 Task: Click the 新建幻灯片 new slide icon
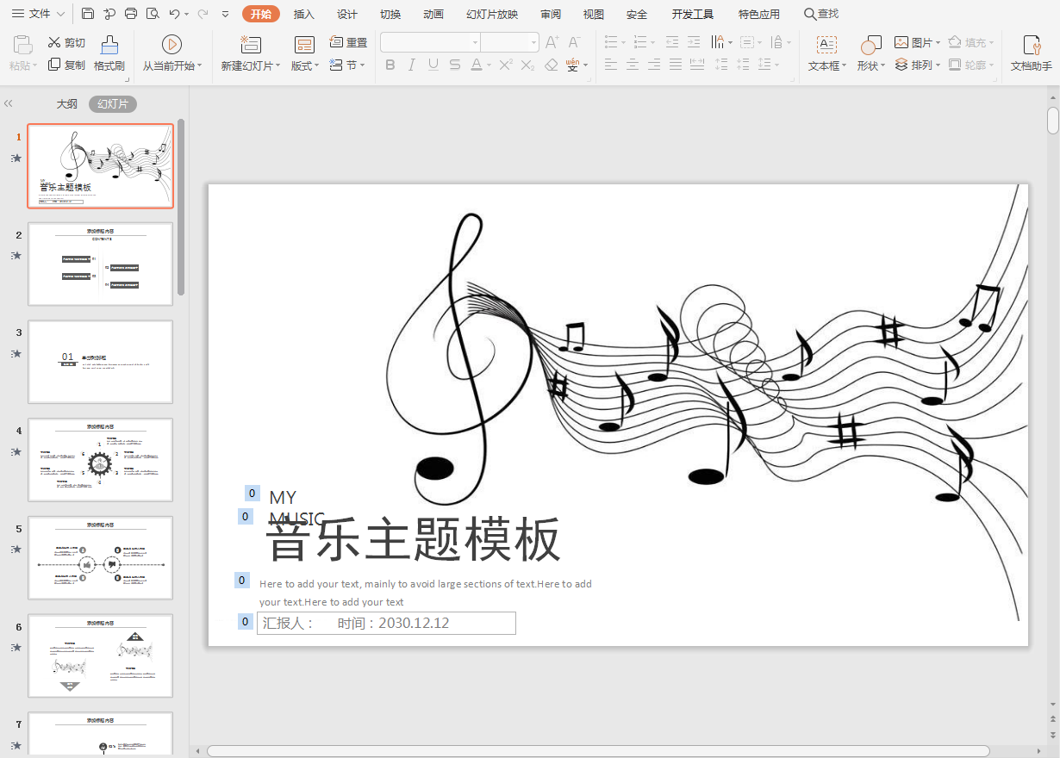point(251,45)
